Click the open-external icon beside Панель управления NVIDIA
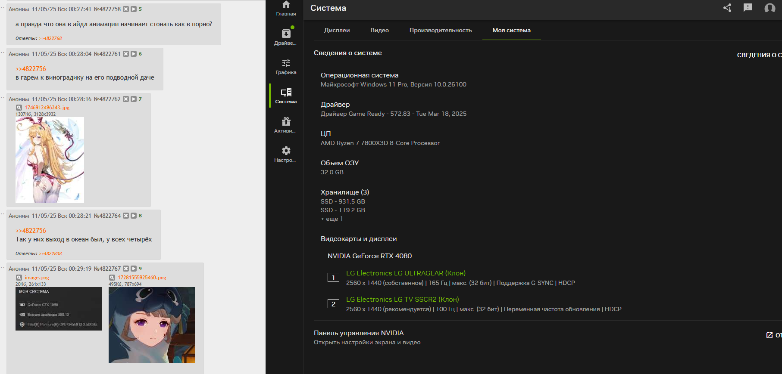 (x=769, y=335)
